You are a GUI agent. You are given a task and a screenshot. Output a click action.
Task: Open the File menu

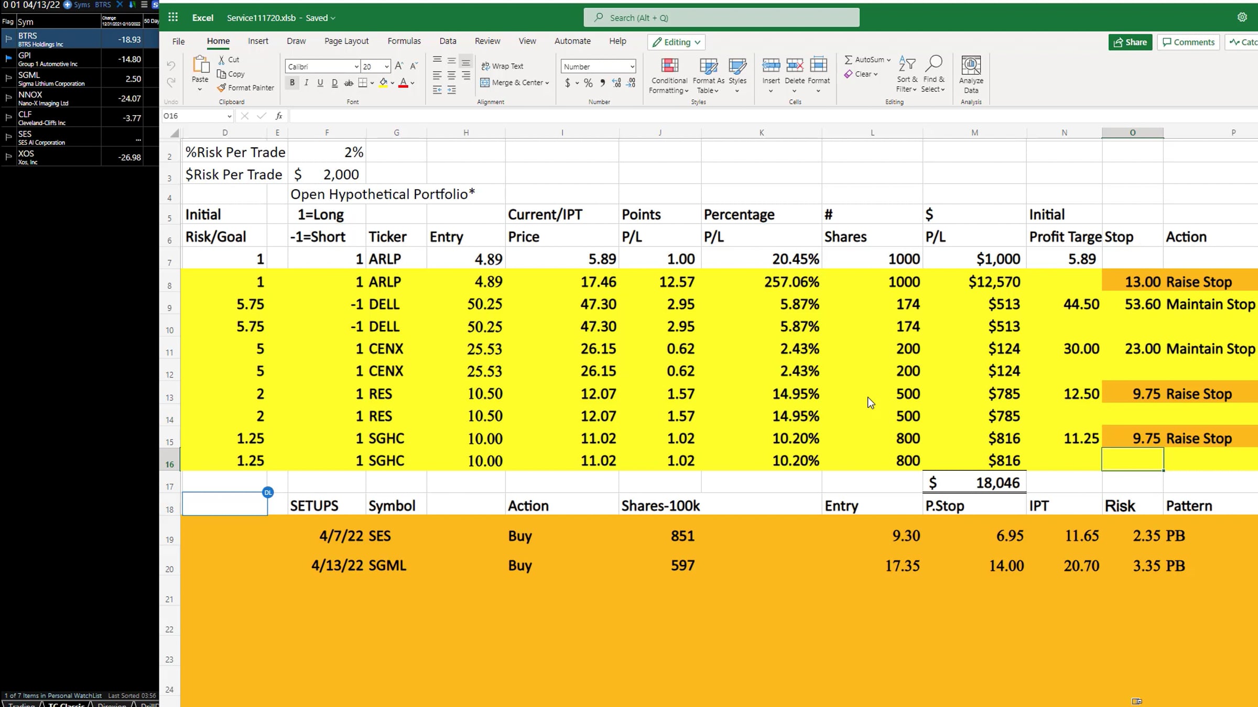pos(178,41)
